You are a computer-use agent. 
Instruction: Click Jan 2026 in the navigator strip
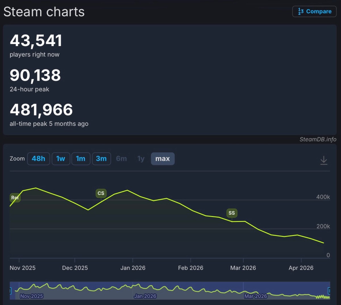coord(145,296)
